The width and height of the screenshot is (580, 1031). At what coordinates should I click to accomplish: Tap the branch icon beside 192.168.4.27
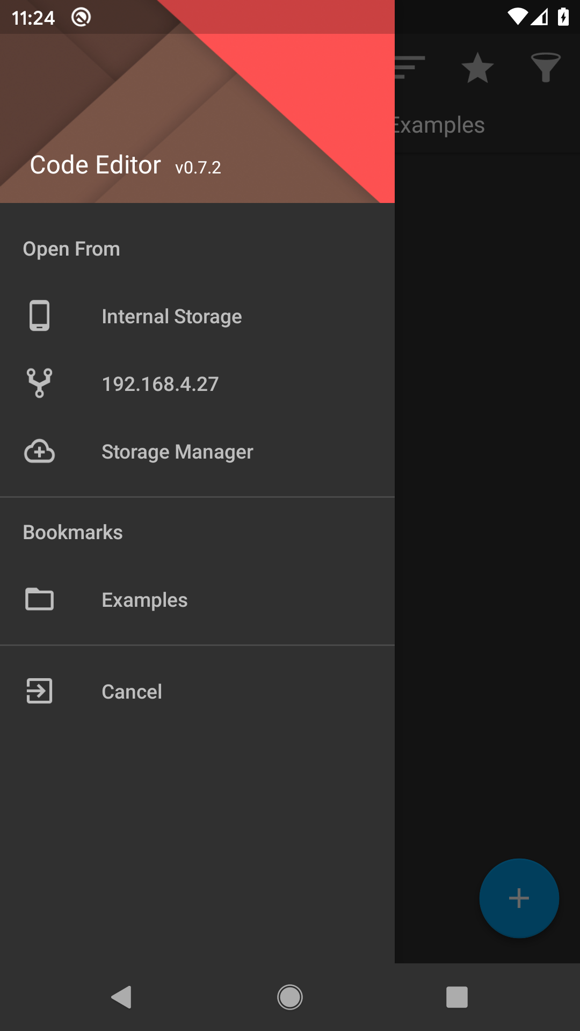point(39,383)
